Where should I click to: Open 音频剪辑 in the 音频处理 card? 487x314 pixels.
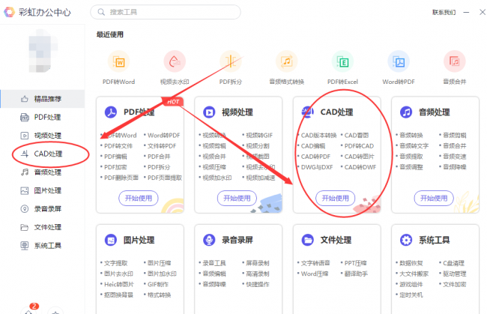click(455, 136)
